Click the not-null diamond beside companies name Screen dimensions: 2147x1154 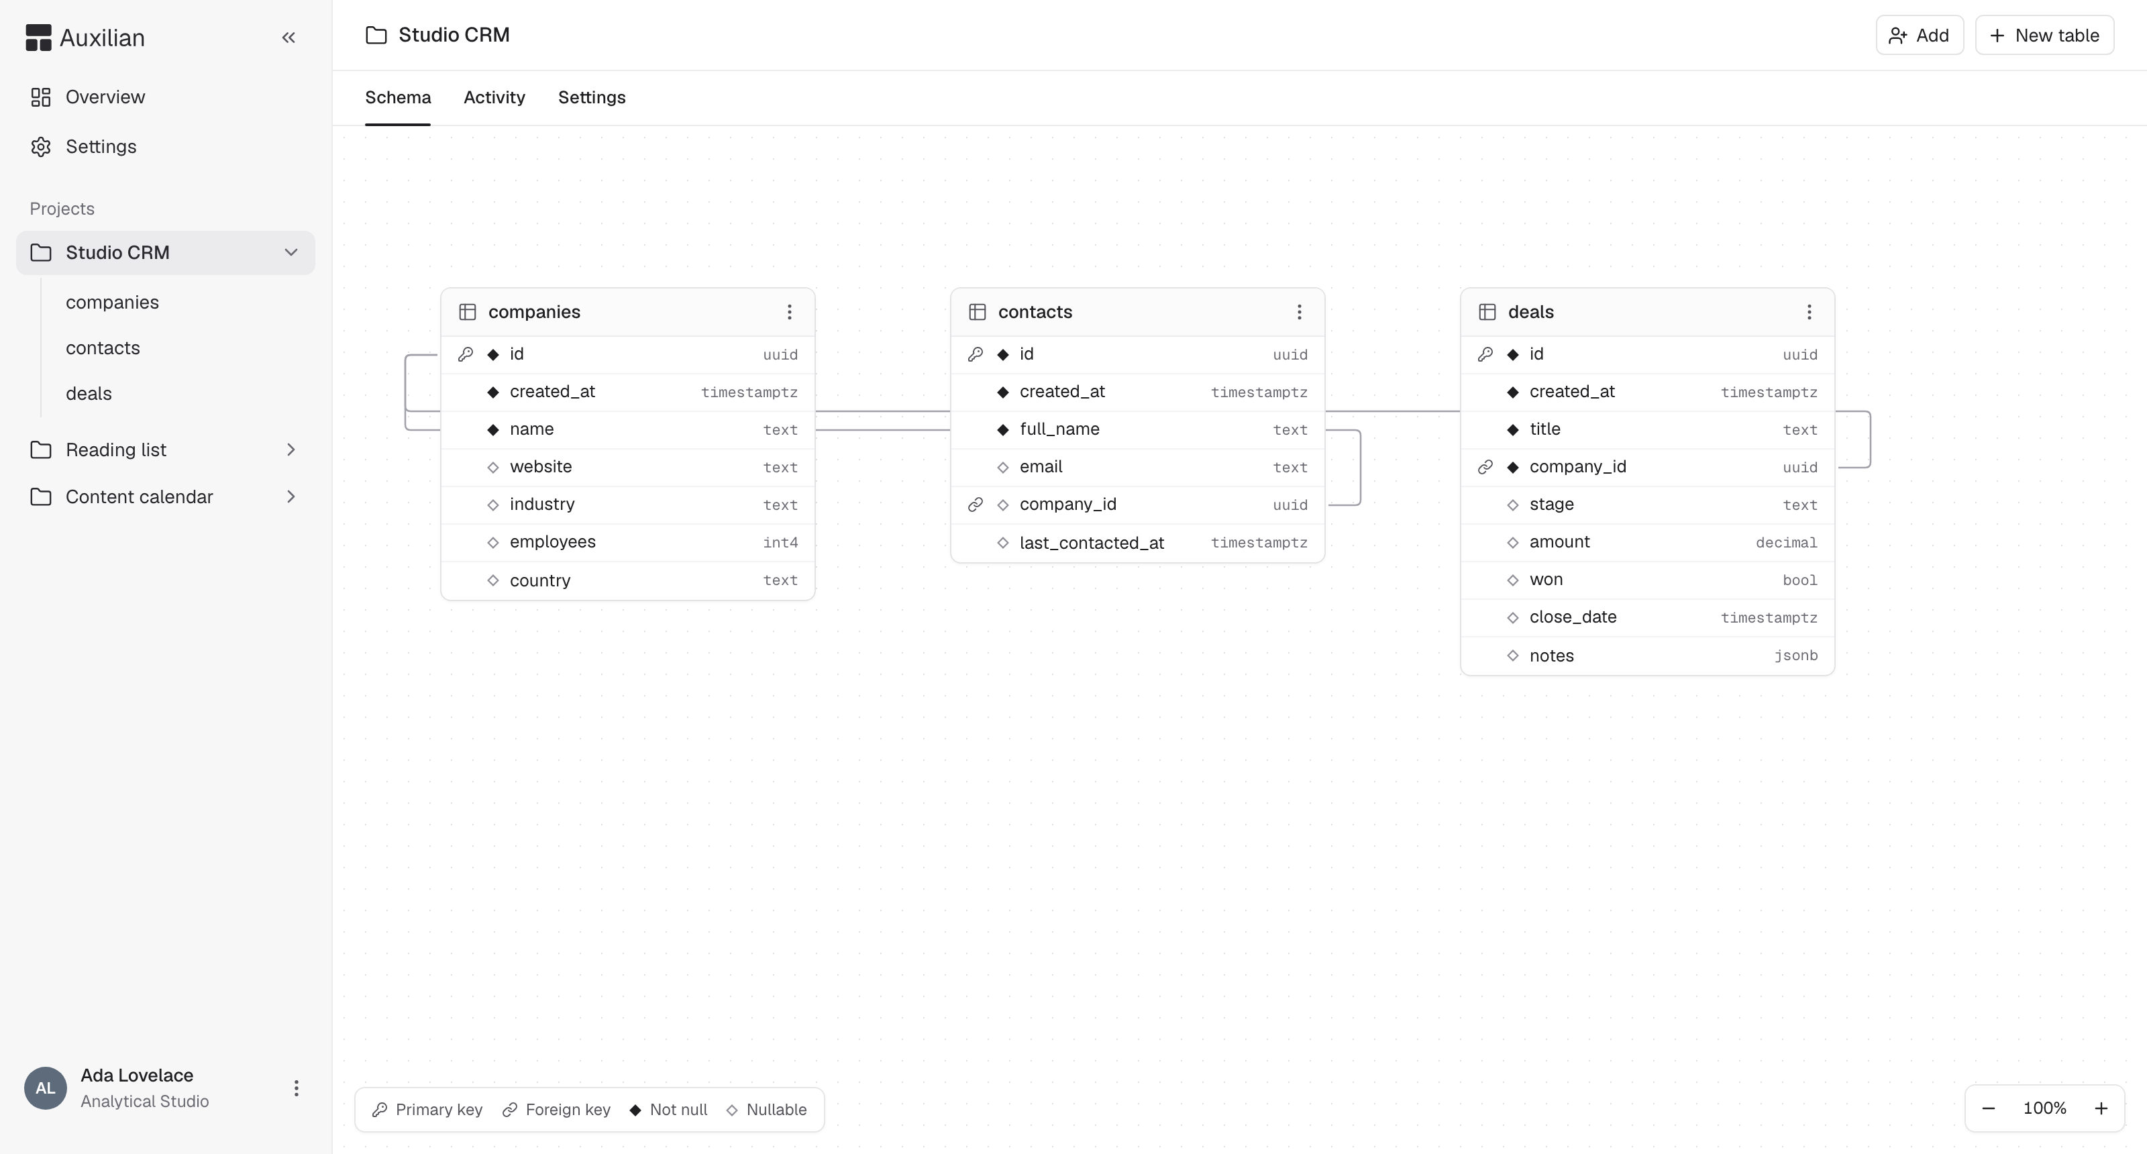pyautogui.click(x=493, y=430)
